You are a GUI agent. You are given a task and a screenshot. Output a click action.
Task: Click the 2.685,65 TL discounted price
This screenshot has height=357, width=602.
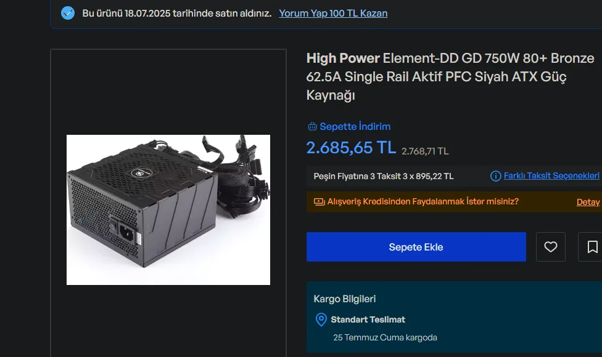(351, 148)
